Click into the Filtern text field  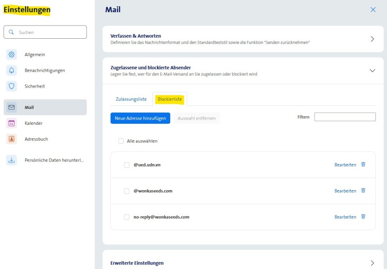click(345, 117)
